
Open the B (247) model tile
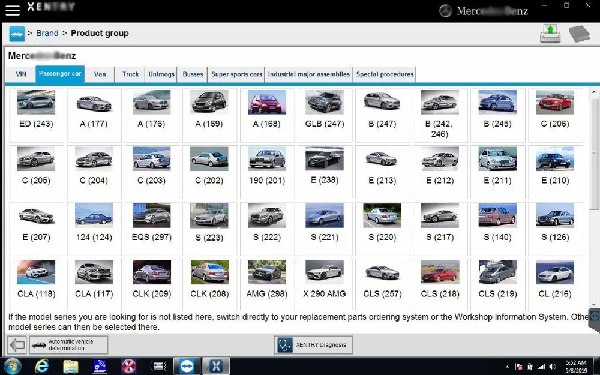click(x=382, y=115)
